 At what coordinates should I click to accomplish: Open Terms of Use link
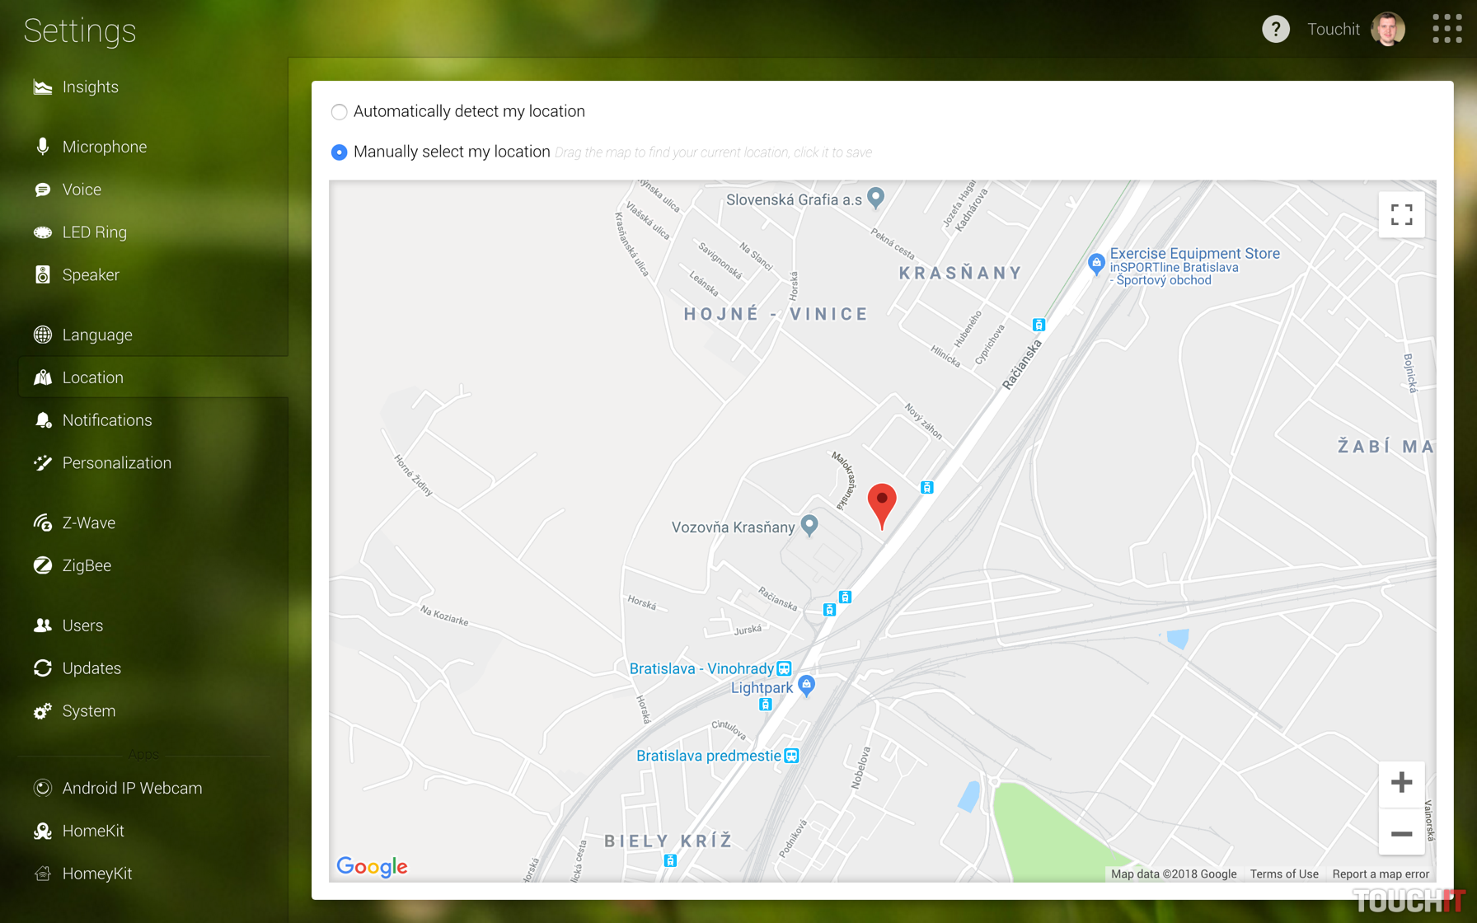(1283, 874)
